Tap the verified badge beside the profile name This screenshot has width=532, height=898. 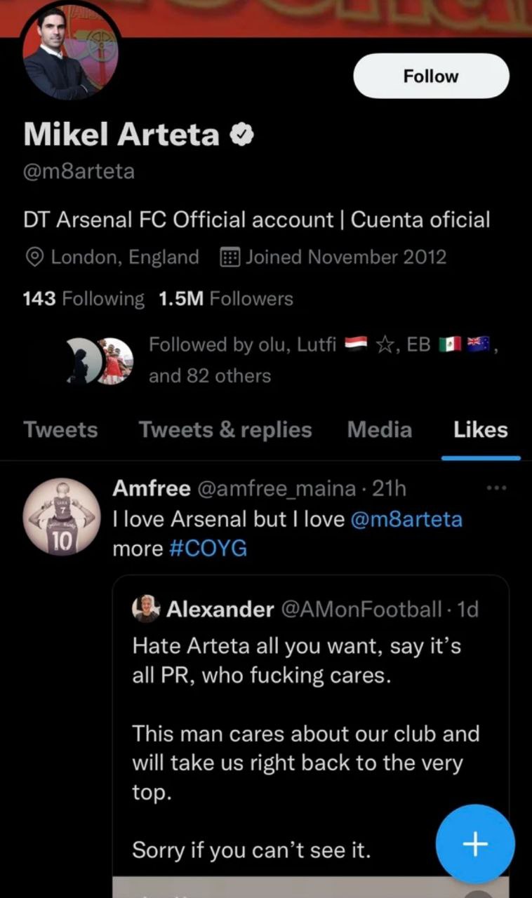(243, 134)
